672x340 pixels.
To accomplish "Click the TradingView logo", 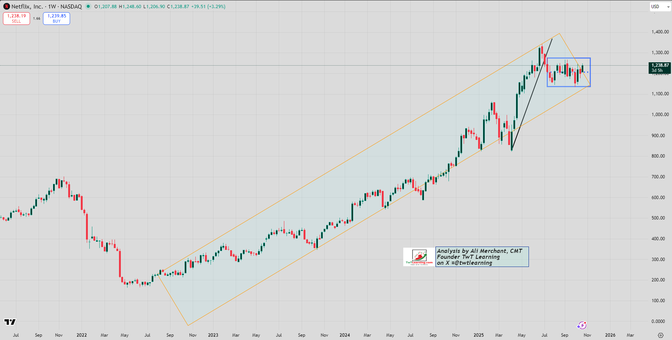I will pyautogui.click(x=10, y=322).
